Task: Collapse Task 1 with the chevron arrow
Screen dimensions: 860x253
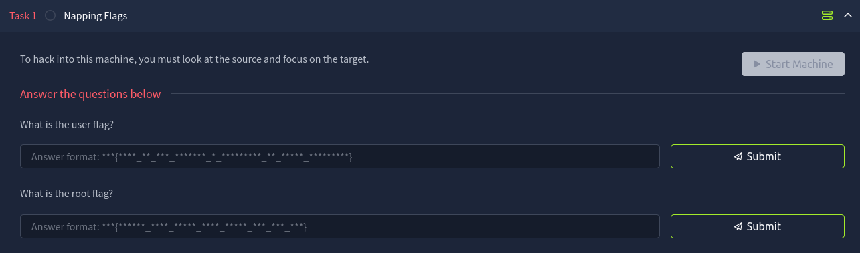Action: pyautogui.click(x=847, y=15)
